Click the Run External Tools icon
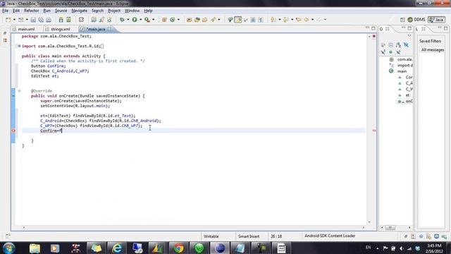The image size is (451, 254). [147, 20]
